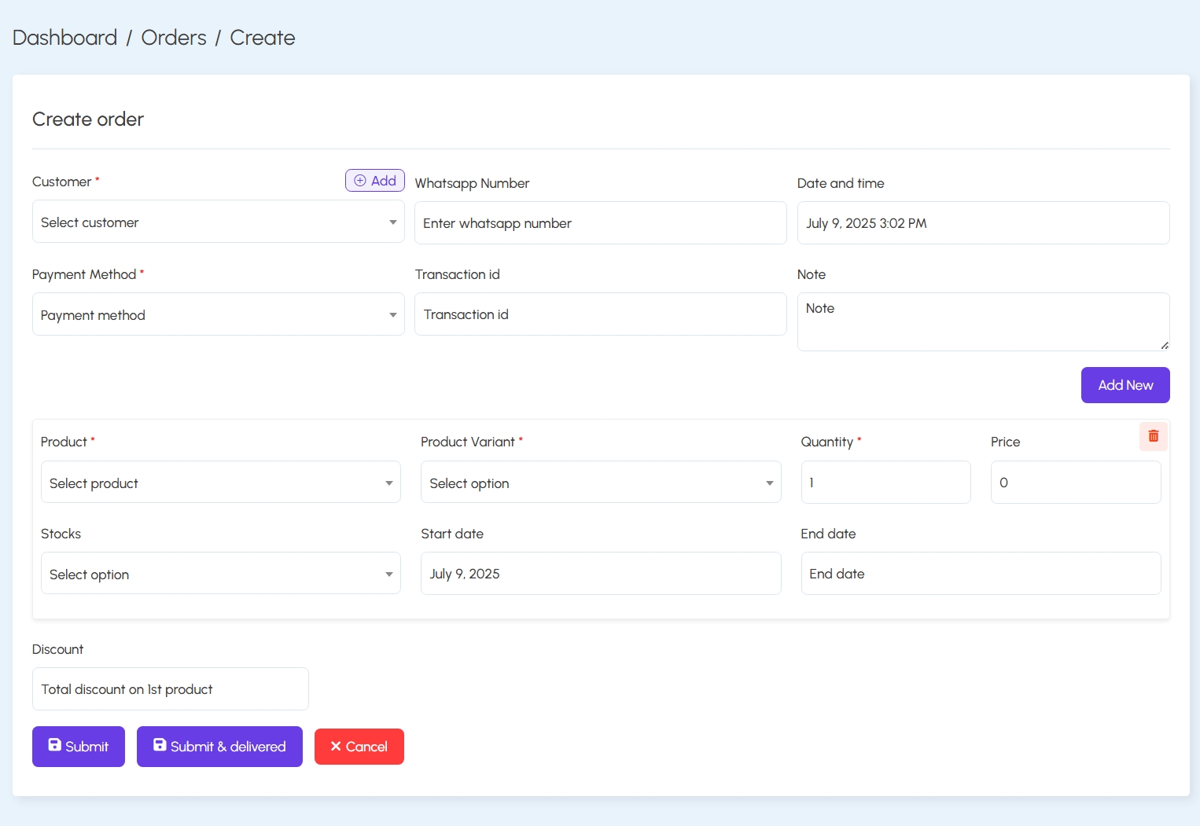Viewport: 1200px width, 826px height.
Task: Expand the Select product dropdown
Action: click(x=220, y=483)
